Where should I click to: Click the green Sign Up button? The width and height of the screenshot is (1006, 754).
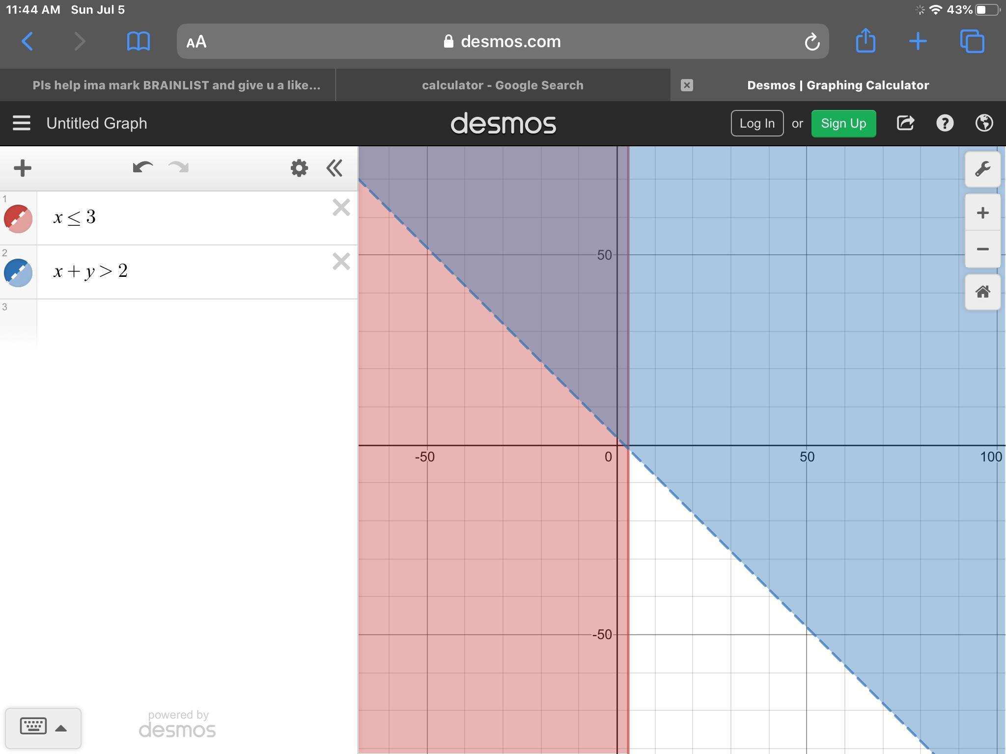843,123
